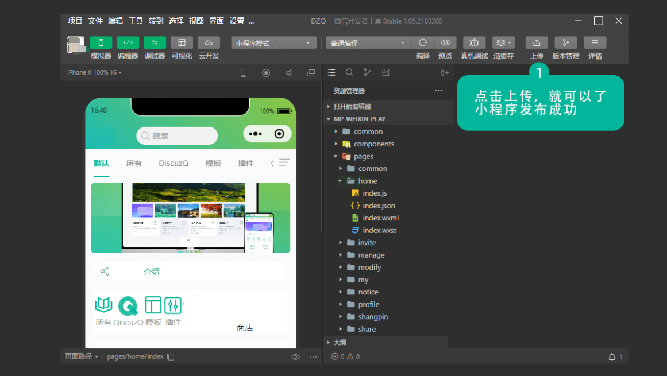Open the 项目 menu

(x=74, y=21)
